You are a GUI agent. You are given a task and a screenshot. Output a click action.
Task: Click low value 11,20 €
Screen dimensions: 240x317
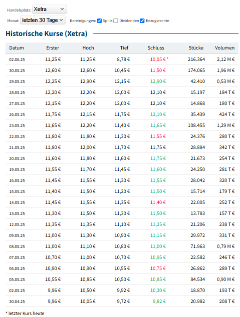click(122, 191)
